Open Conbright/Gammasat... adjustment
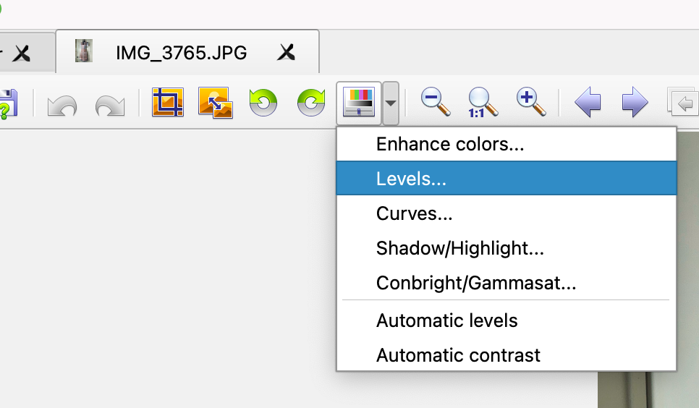699x408 pixels. 507,283
